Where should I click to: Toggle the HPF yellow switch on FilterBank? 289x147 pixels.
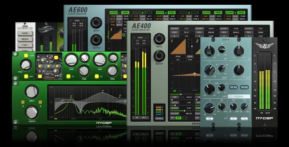(x=26, y=76)
